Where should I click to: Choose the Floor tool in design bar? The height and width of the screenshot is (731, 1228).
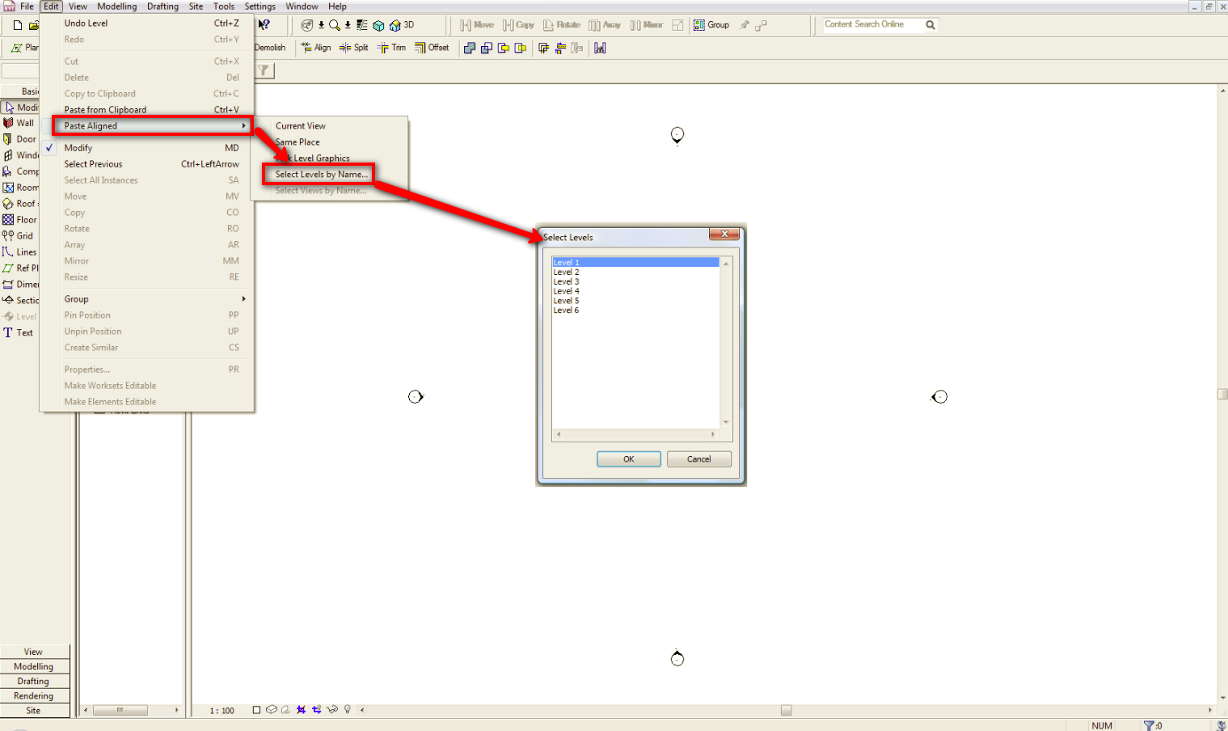point(19,220)
